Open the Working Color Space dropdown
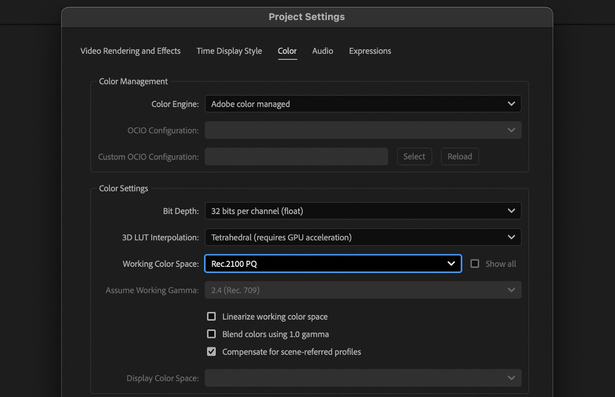615x397 pixels. (333, 263)
